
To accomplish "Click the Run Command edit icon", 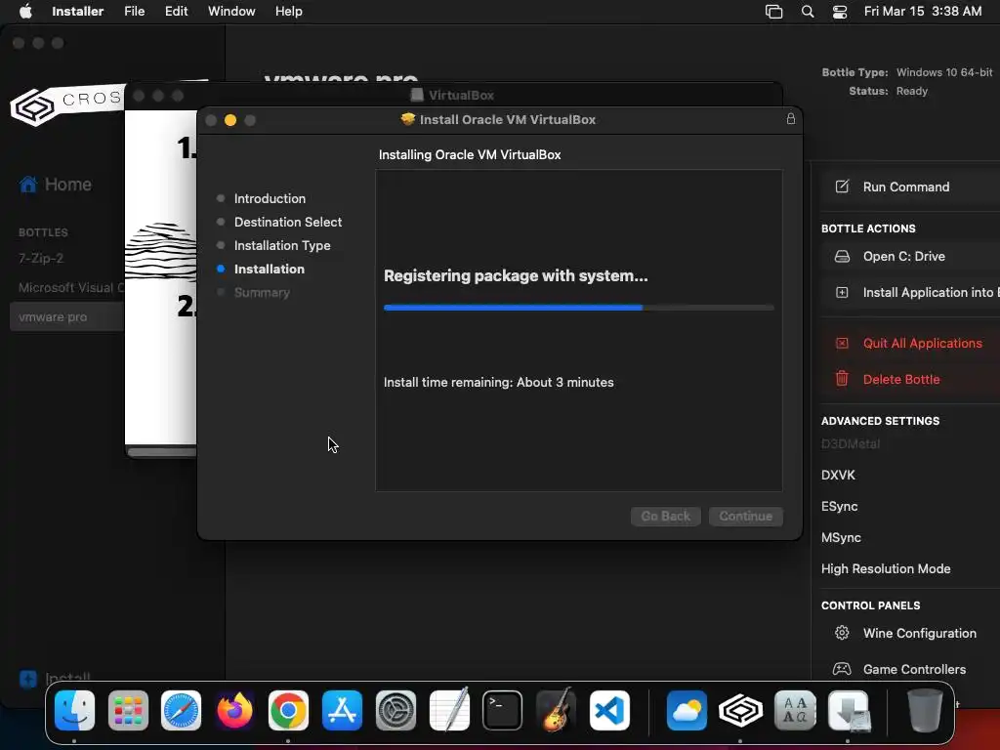I will coord(842,187).
